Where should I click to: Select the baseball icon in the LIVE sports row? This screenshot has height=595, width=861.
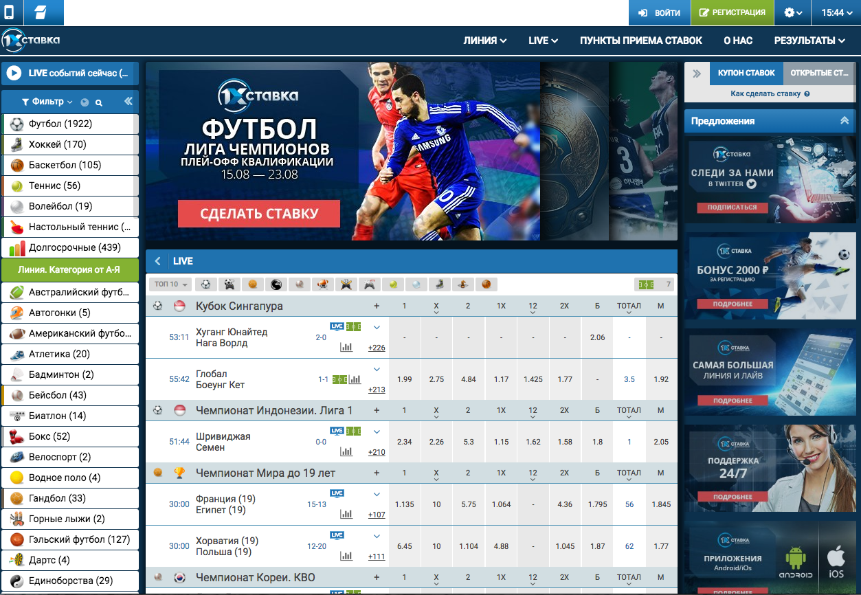point(300,284)
